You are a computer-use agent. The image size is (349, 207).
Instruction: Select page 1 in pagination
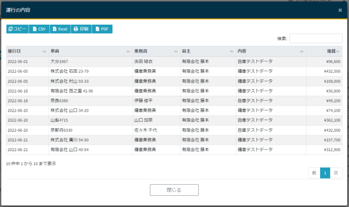pyautogui.click(x=325, y=173)
